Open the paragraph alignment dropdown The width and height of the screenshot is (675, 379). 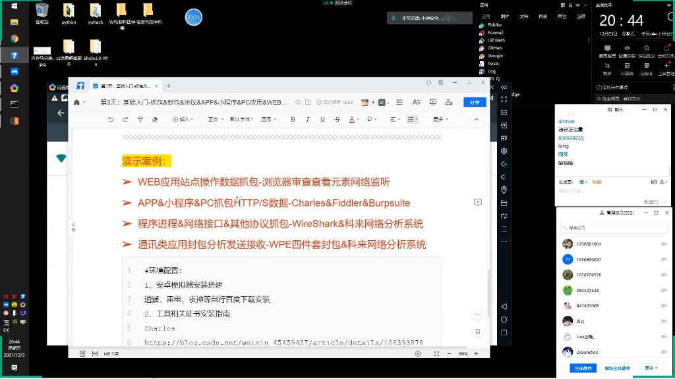[x=395, y=120]
